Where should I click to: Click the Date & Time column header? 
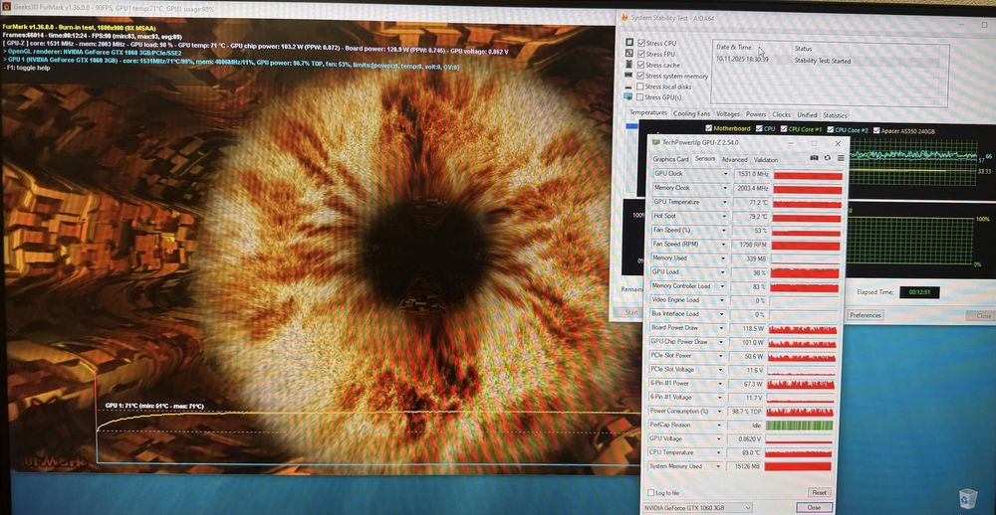[734, 47]
